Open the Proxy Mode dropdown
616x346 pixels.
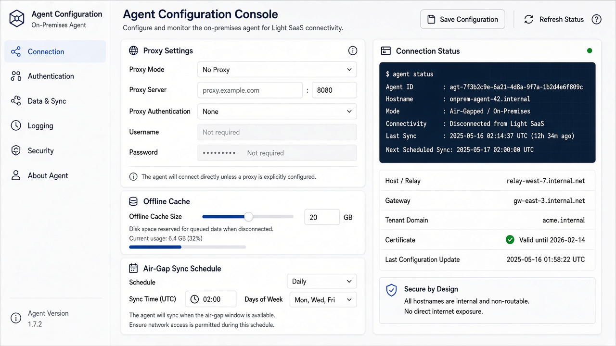(277, 70)
